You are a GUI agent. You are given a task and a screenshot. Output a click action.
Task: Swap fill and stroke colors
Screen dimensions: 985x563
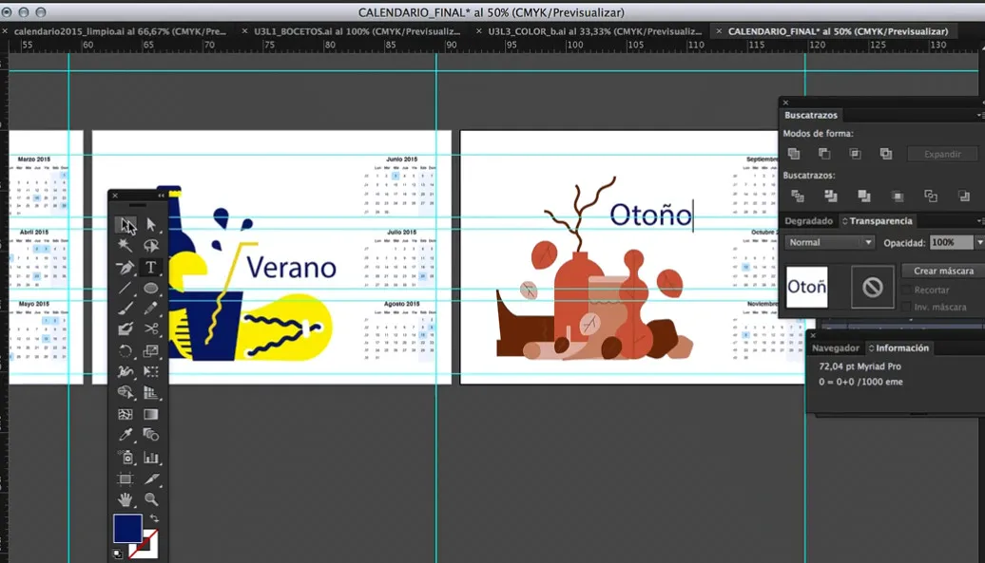point(154,518)
